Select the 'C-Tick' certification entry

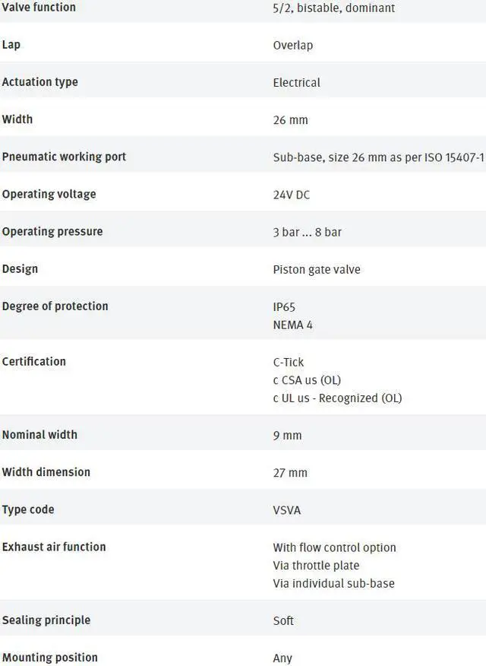pyautogui.click(x=289, y=363)
